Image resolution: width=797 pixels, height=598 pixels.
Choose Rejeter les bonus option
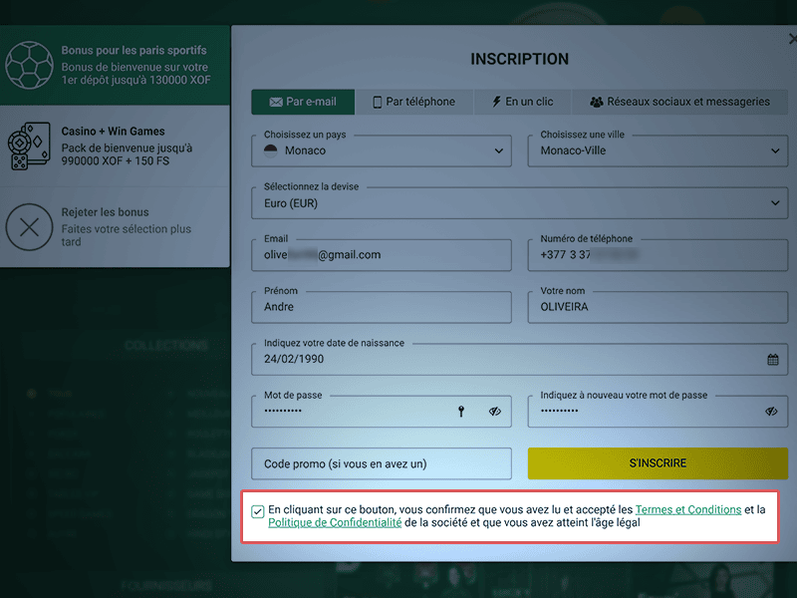(115, 227)
